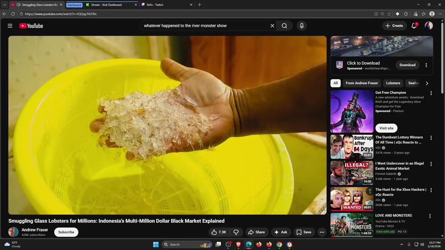
Task: Clear the search query with the X
Action: click(x=272, y=26)
